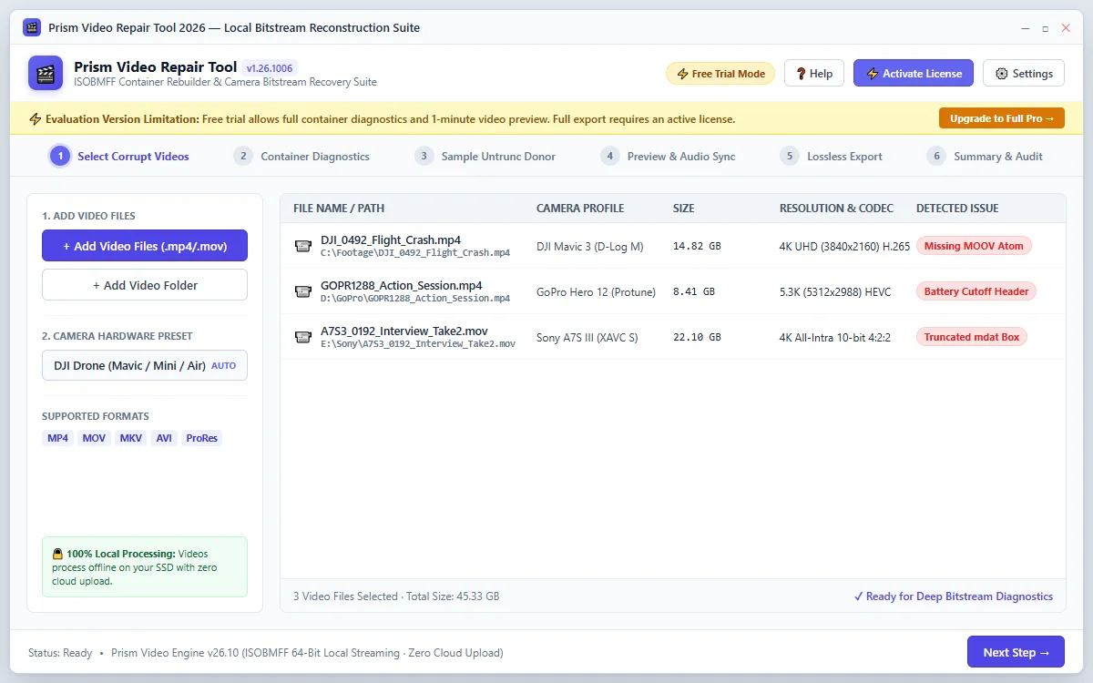Click the Battery Cutoff Header badge
Viewport: 1093px width, 683px height.
[x=976, y=291]
